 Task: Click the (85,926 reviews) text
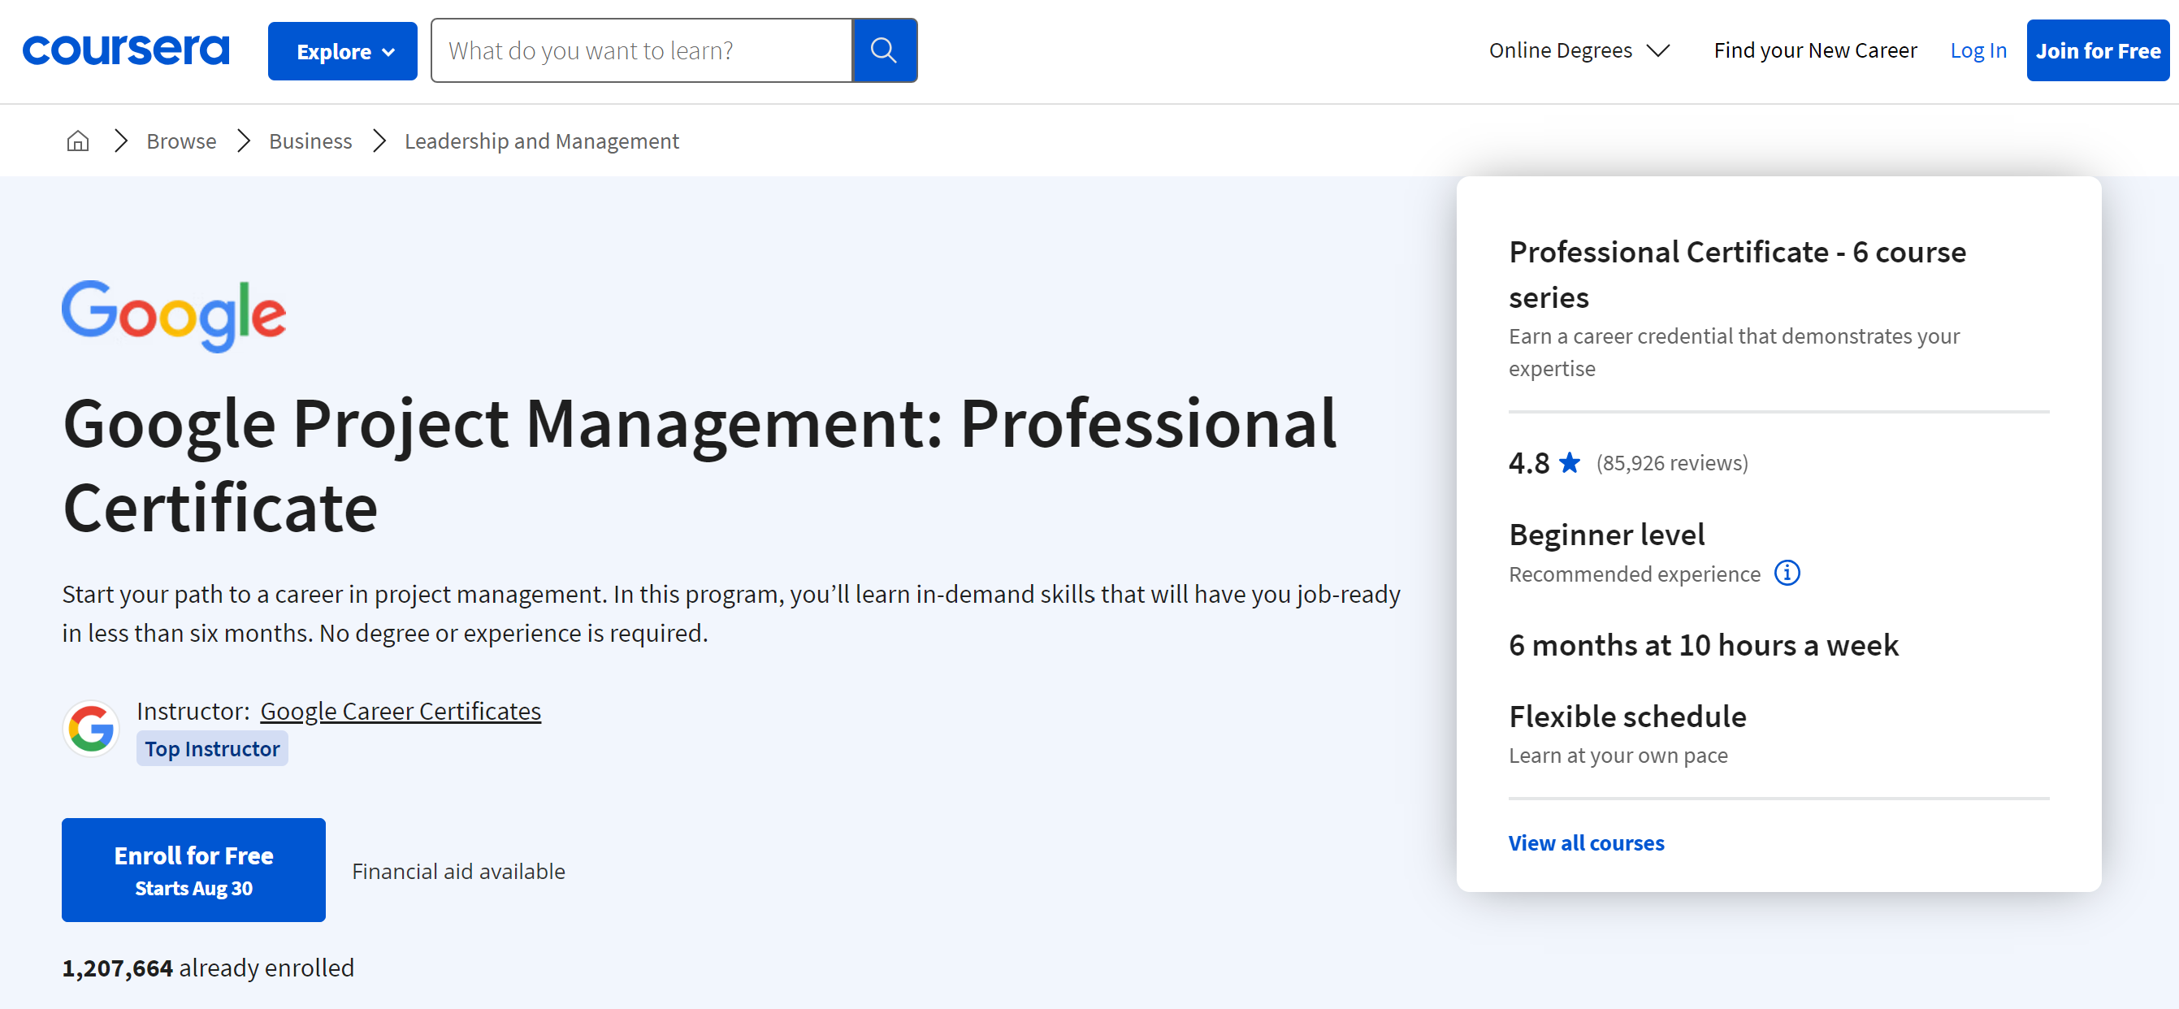(x=1671, y=462)
